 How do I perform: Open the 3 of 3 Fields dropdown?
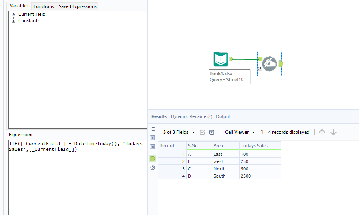click(179, 132)
